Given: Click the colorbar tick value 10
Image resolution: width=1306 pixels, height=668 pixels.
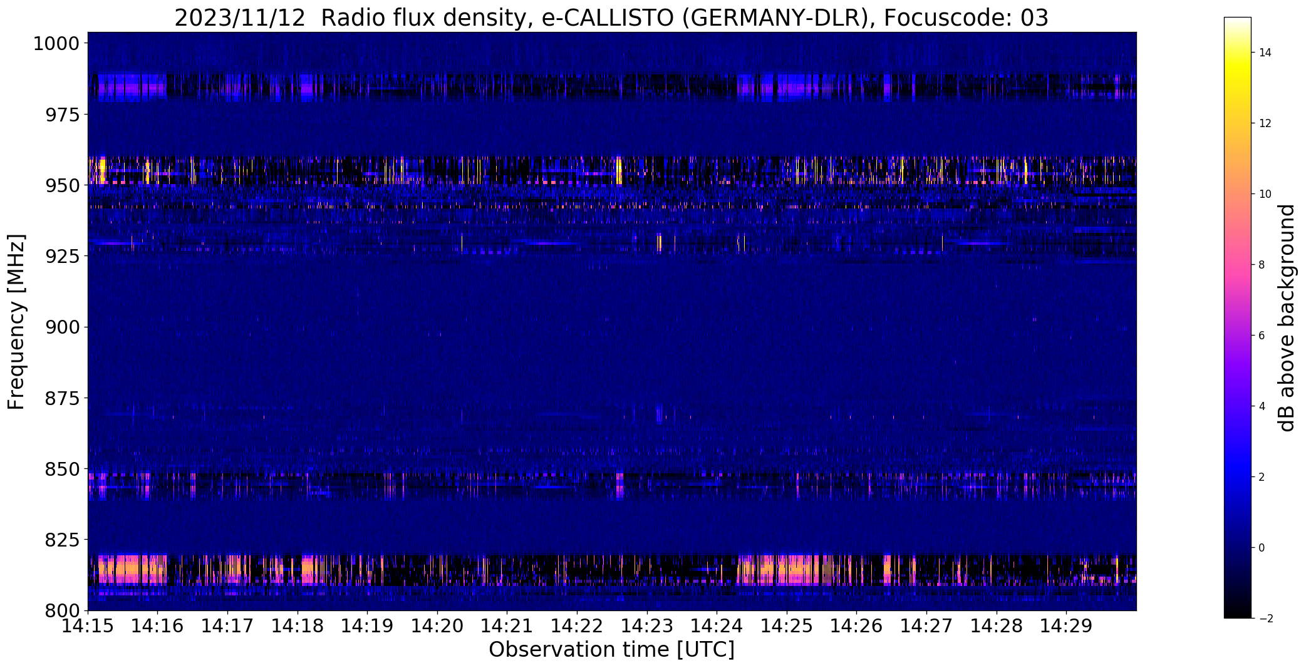Looking at the screenshot, I should 1265,194.
